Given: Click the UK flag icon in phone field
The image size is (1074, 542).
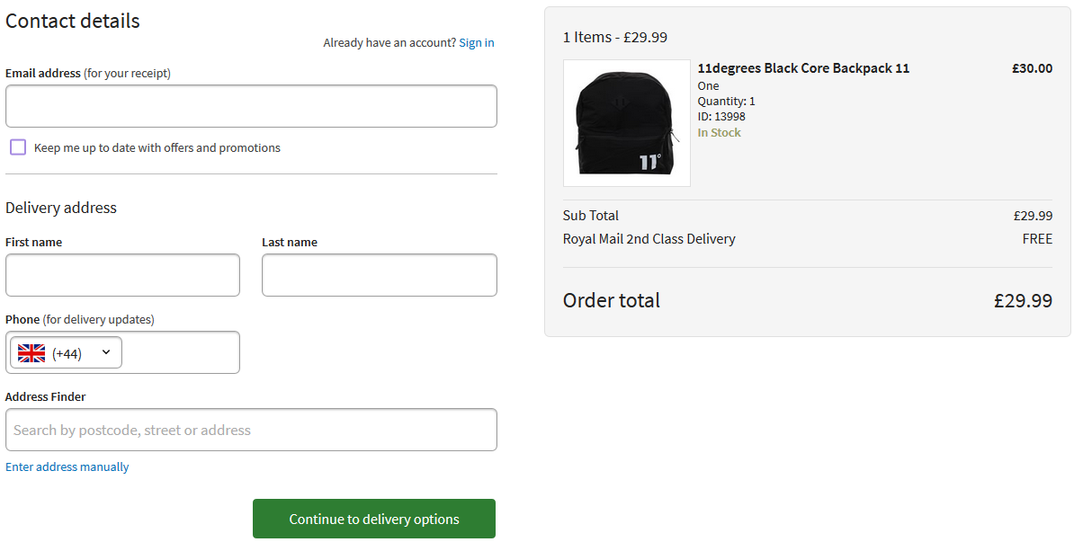Looking at the screenshot, I should [x=31, y=353].
